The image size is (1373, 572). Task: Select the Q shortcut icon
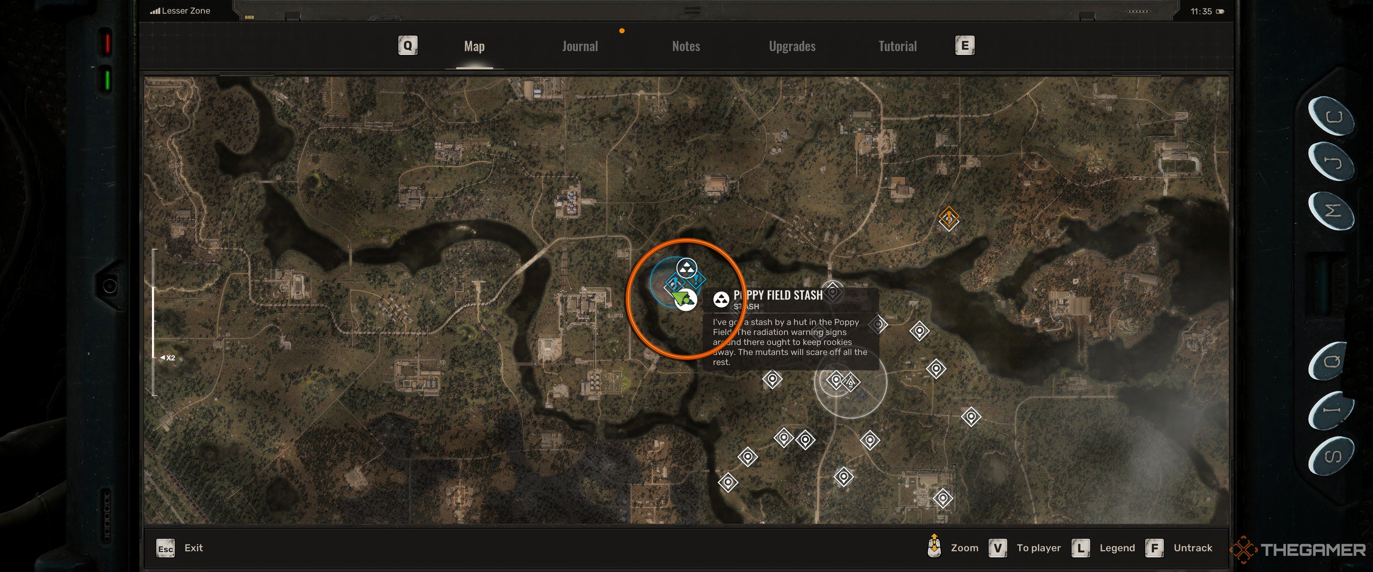[x=407, y=45]
